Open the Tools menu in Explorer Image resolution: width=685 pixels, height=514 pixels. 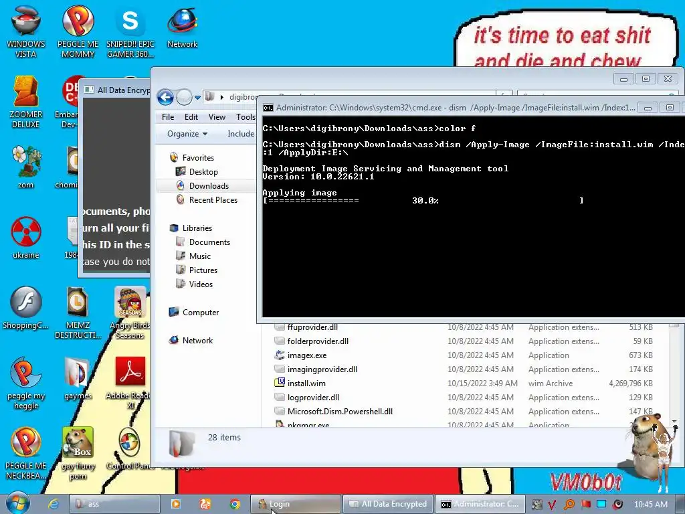(246, 116)
